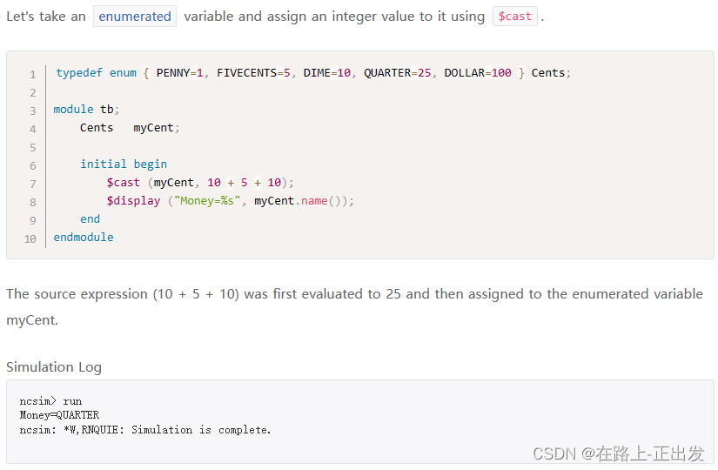Click the 'typedef' keyword in code
The width and height of the screenshot is (718, 470).
point(79,73)
